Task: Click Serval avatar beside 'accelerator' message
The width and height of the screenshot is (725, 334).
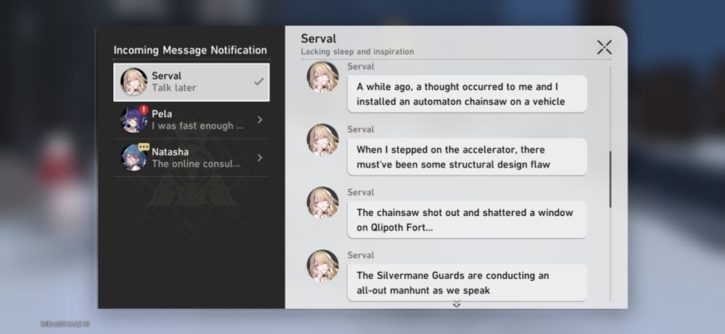Action: pos(323,140)
